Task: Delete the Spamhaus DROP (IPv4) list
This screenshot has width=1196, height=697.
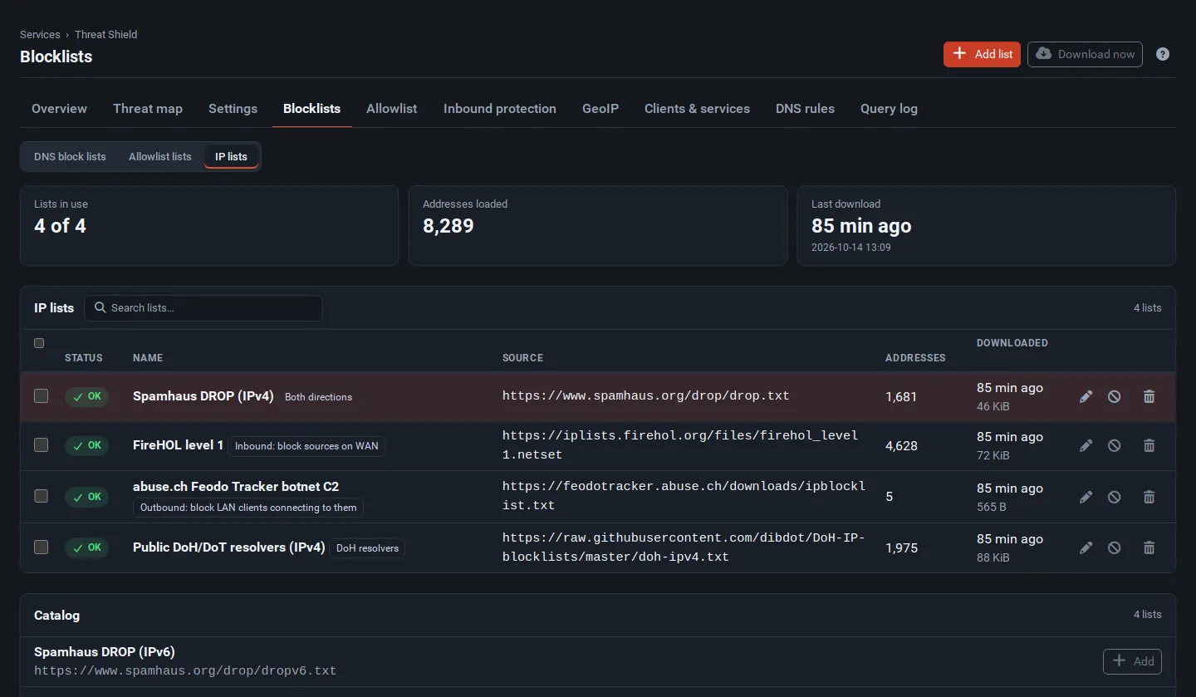Action: coord(1149,396)
